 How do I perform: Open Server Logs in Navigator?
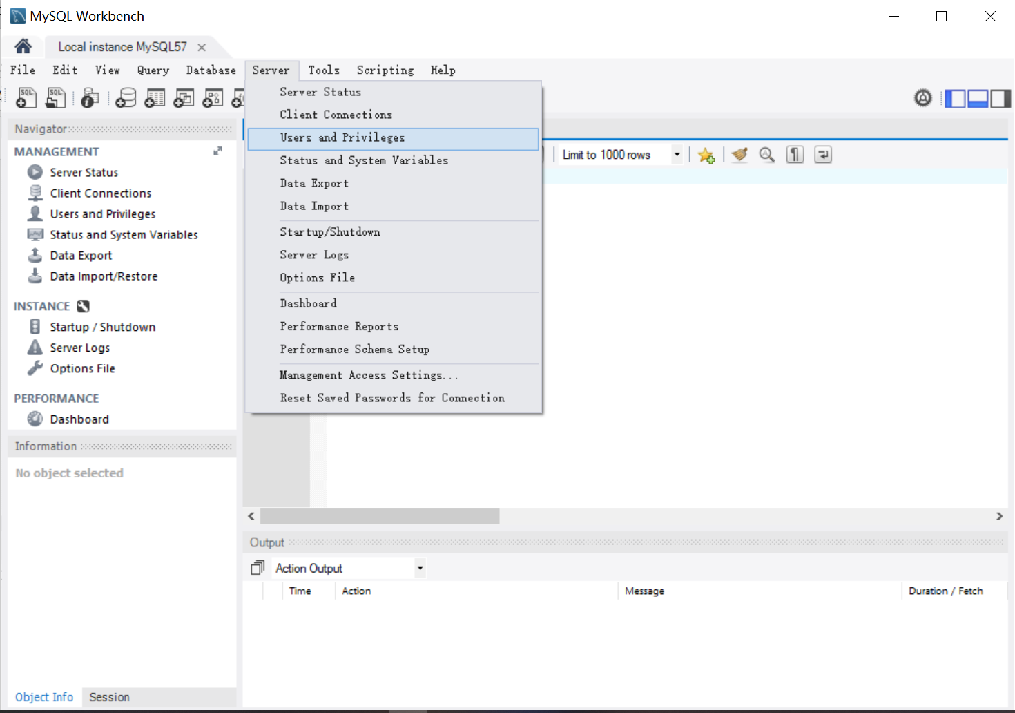point(80,348)
